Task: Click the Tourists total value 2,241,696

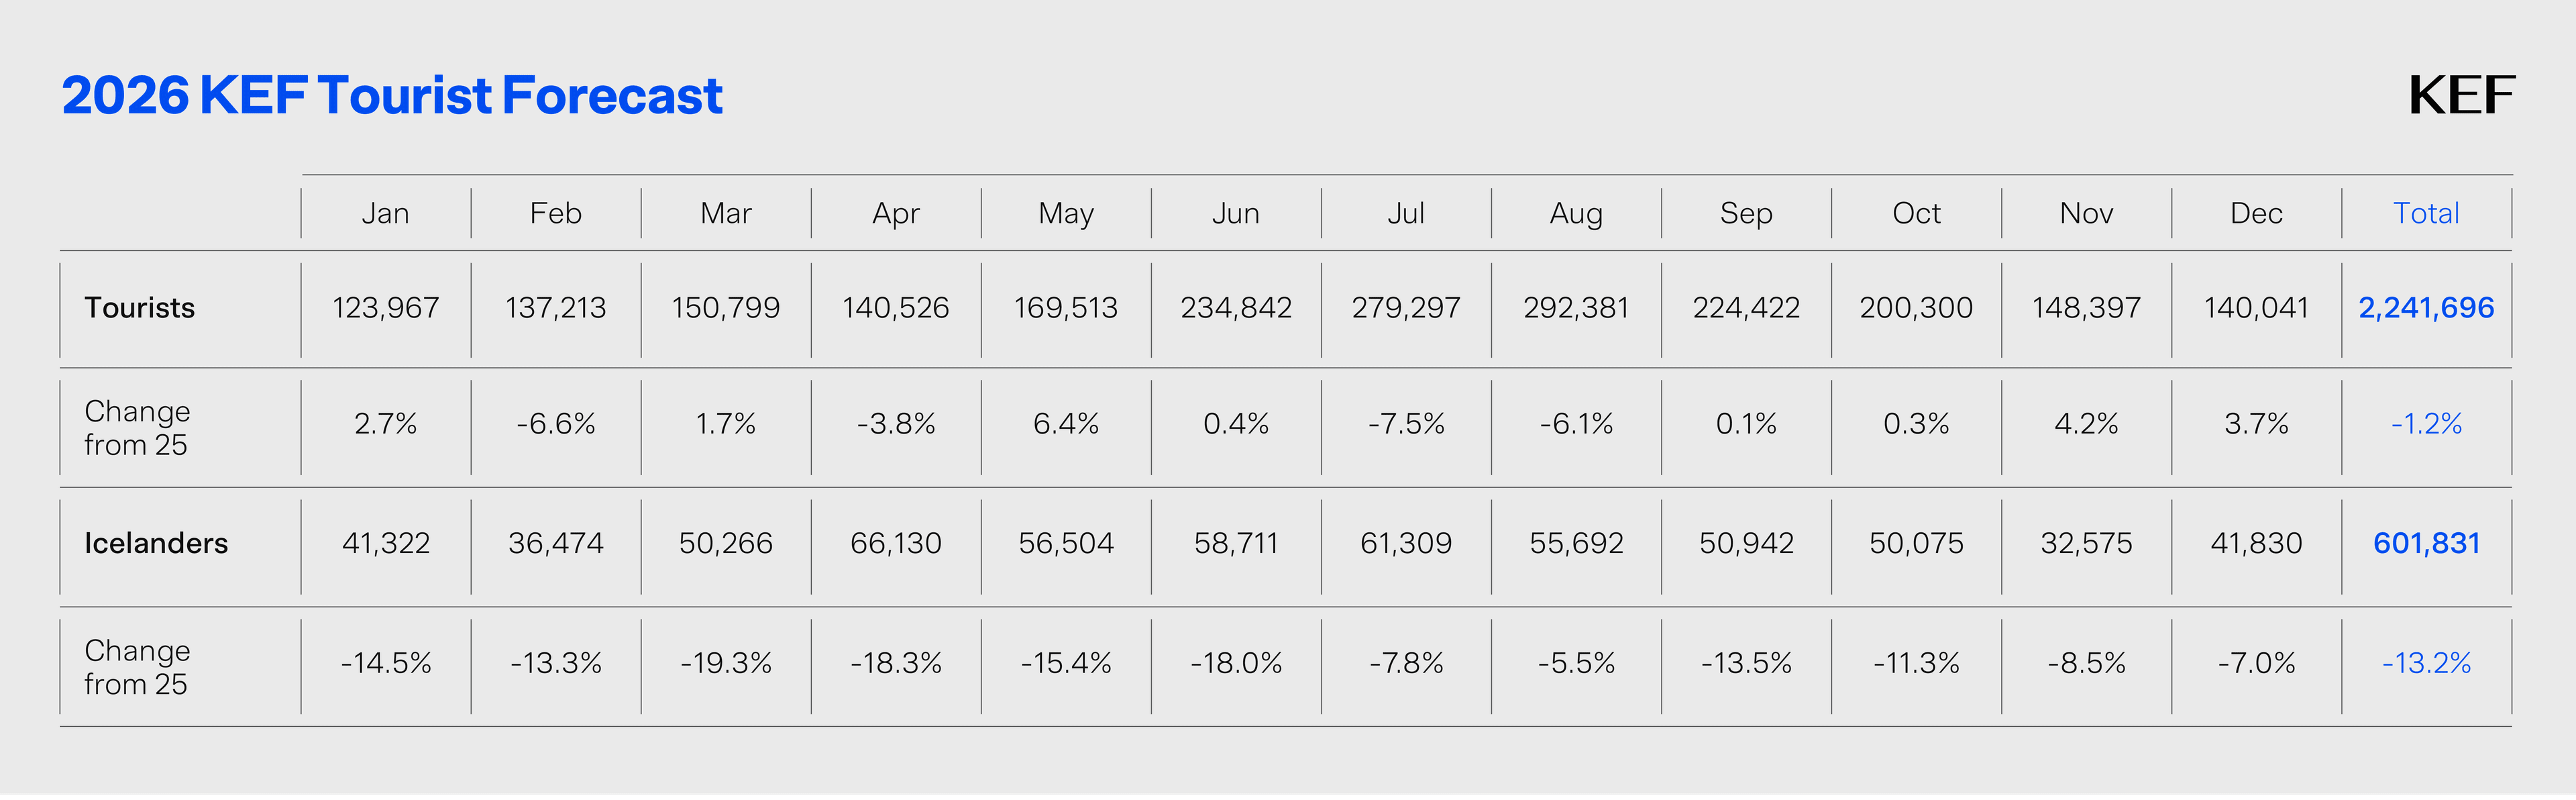Action: click(x=2425, y=308)
